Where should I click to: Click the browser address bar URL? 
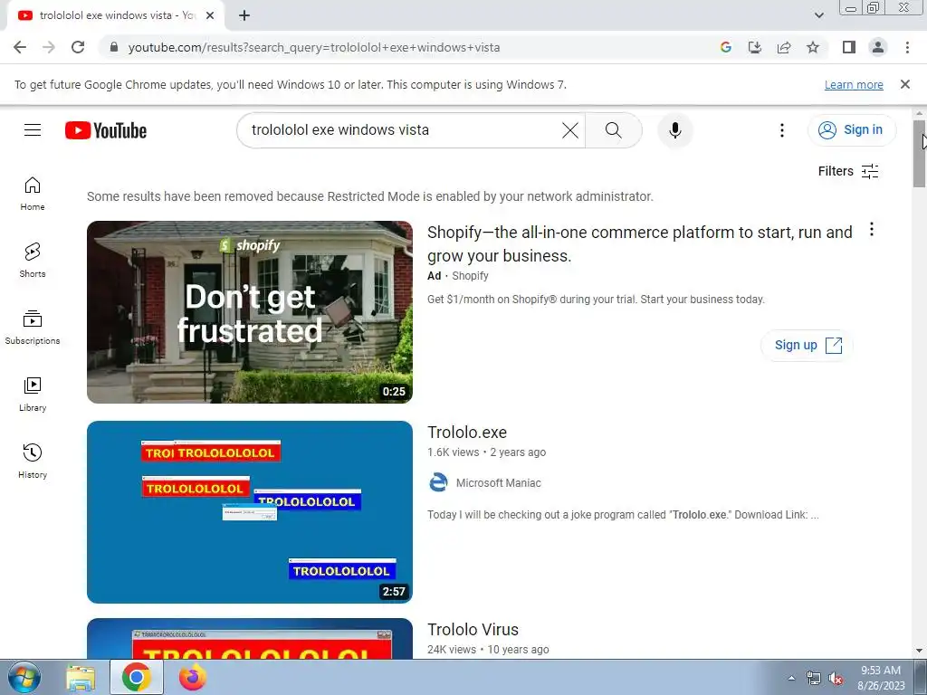(314, 47)
